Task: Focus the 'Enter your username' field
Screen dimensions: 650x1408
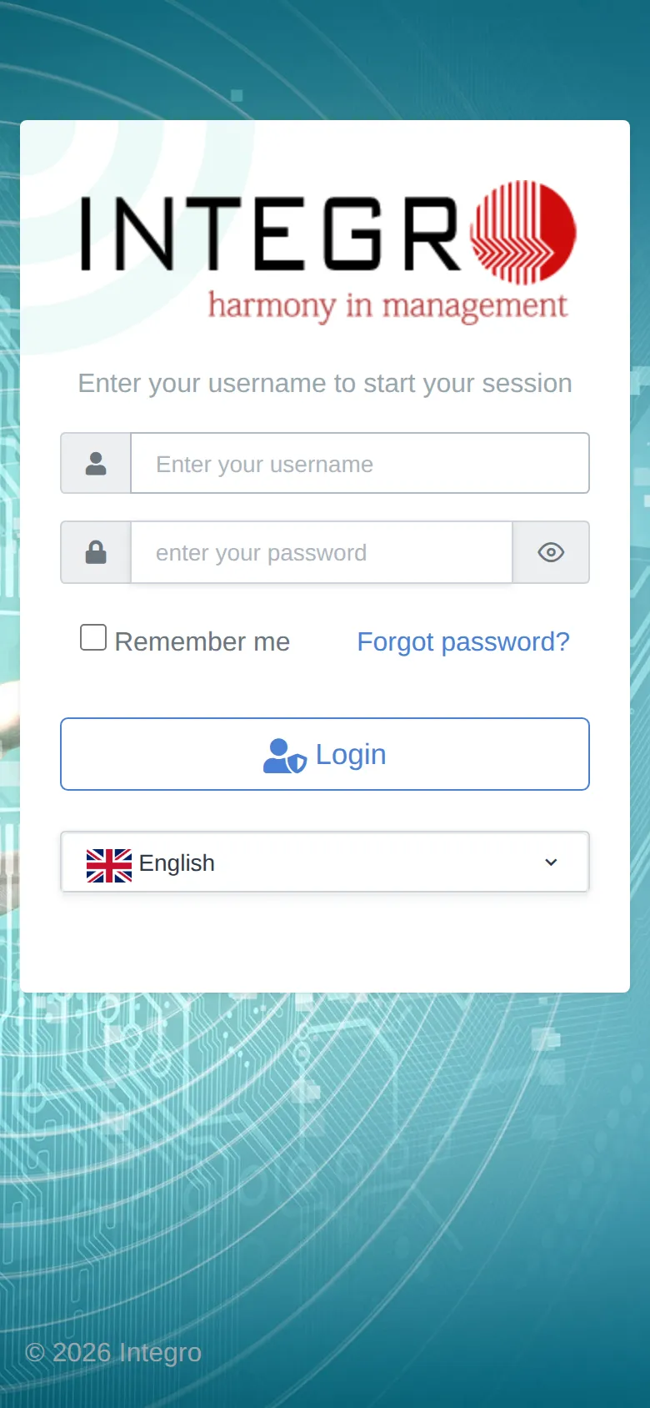Action: pos(360,463)
